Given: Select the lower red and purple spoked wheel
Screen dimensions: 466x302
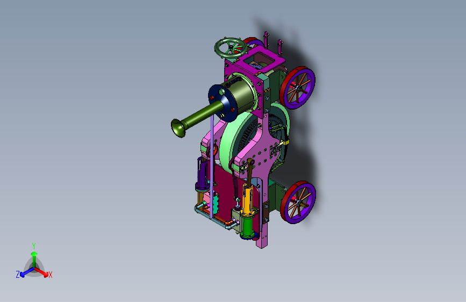Looking at the screenshot, I should (x=298, y=202).
